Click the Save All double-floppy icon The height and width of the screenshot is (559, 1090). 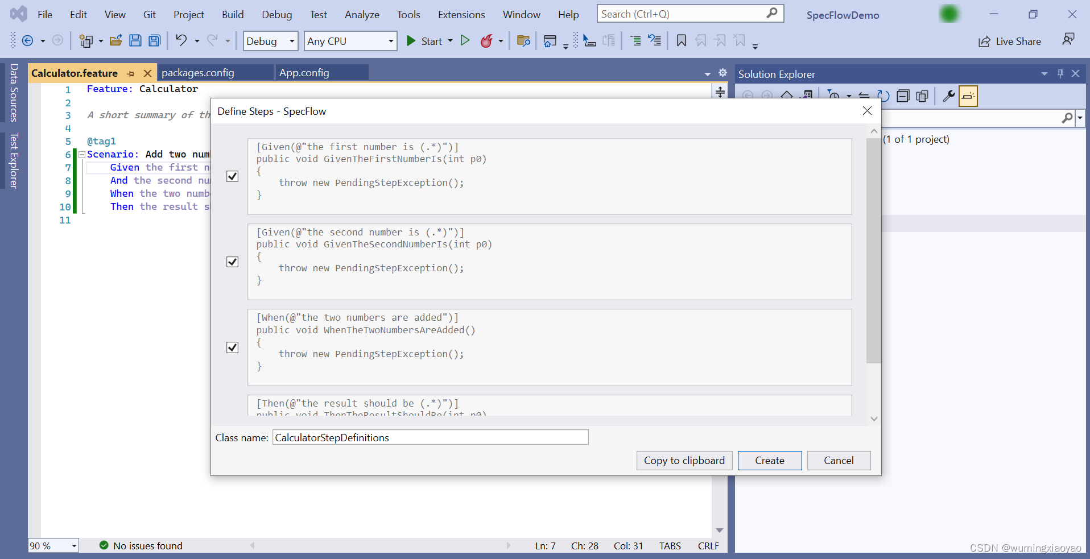tap(155, 40)
